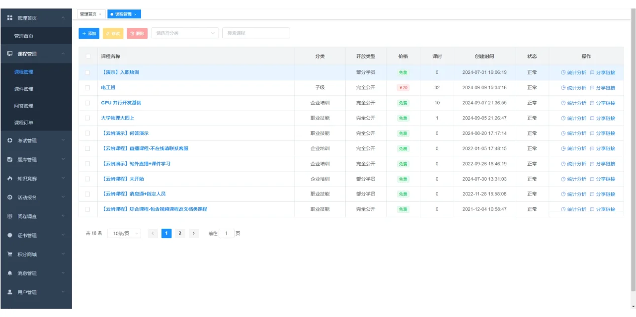Check the box for GPU 并行开发基础 row
Screen dimensions: 636x317
point(87,103)
